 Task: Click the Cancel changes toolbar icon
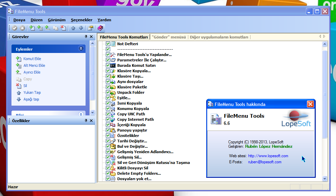tap(22, 28)
